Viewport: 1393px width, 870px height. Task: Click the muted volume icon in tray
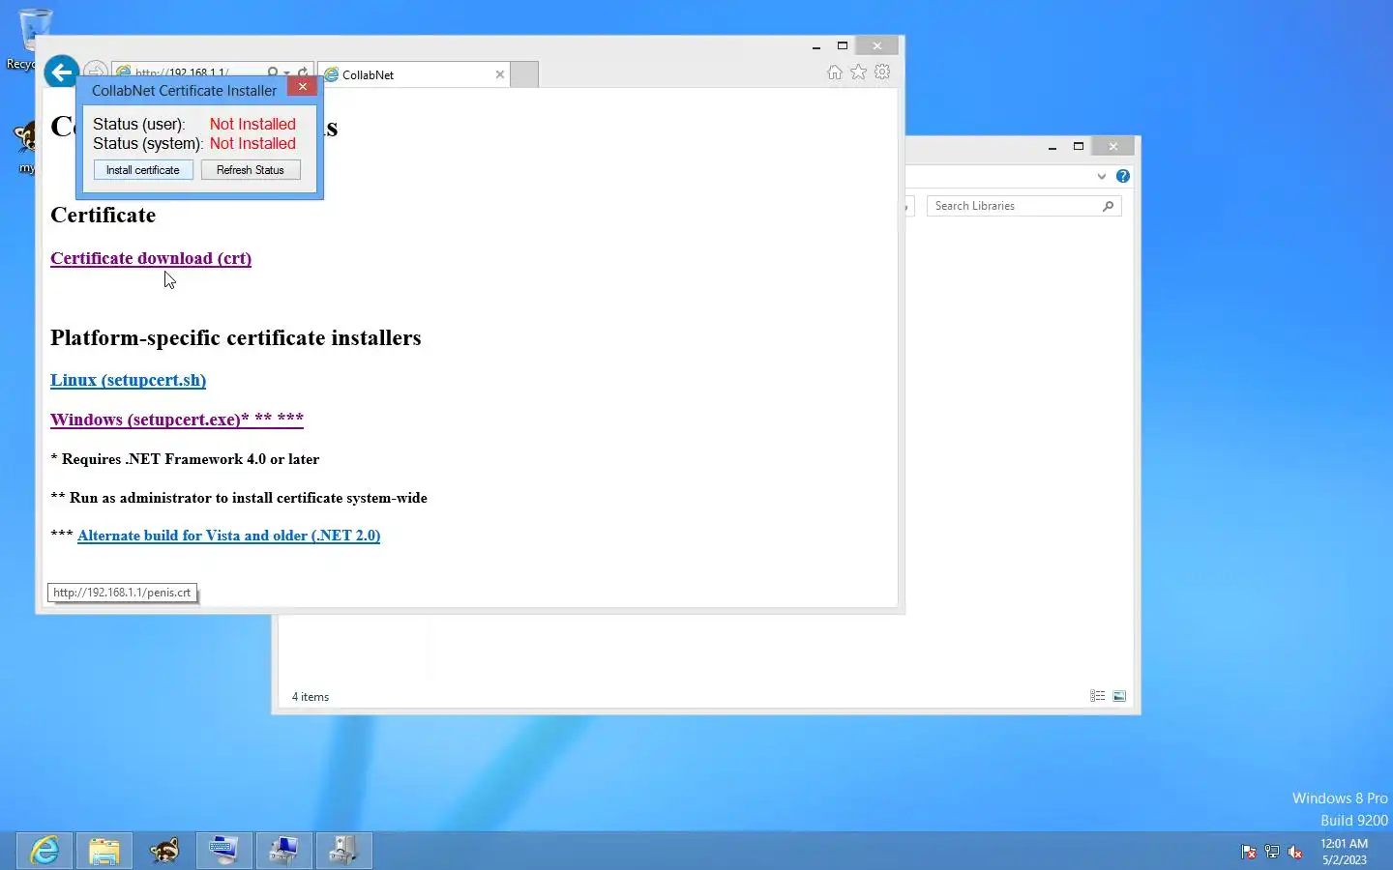pos(1295,852)
